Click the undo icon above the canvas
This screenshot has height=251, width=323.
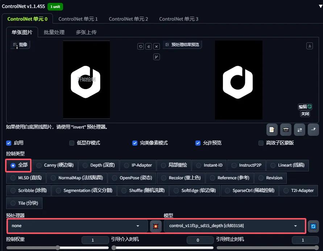coord(141,46)
